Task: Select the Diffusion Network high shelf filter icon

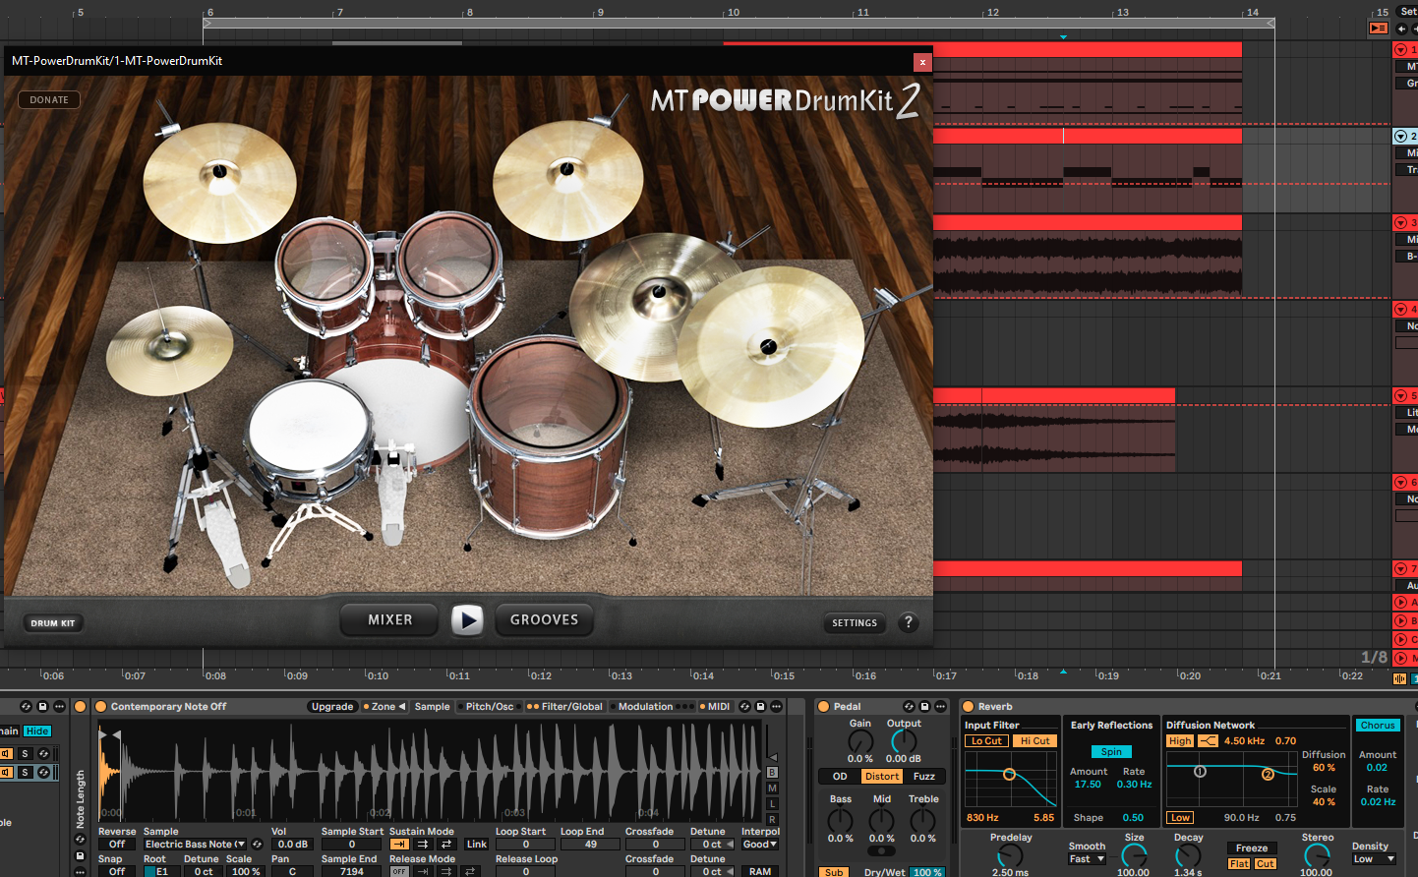Action: [x=1209, y=741]
